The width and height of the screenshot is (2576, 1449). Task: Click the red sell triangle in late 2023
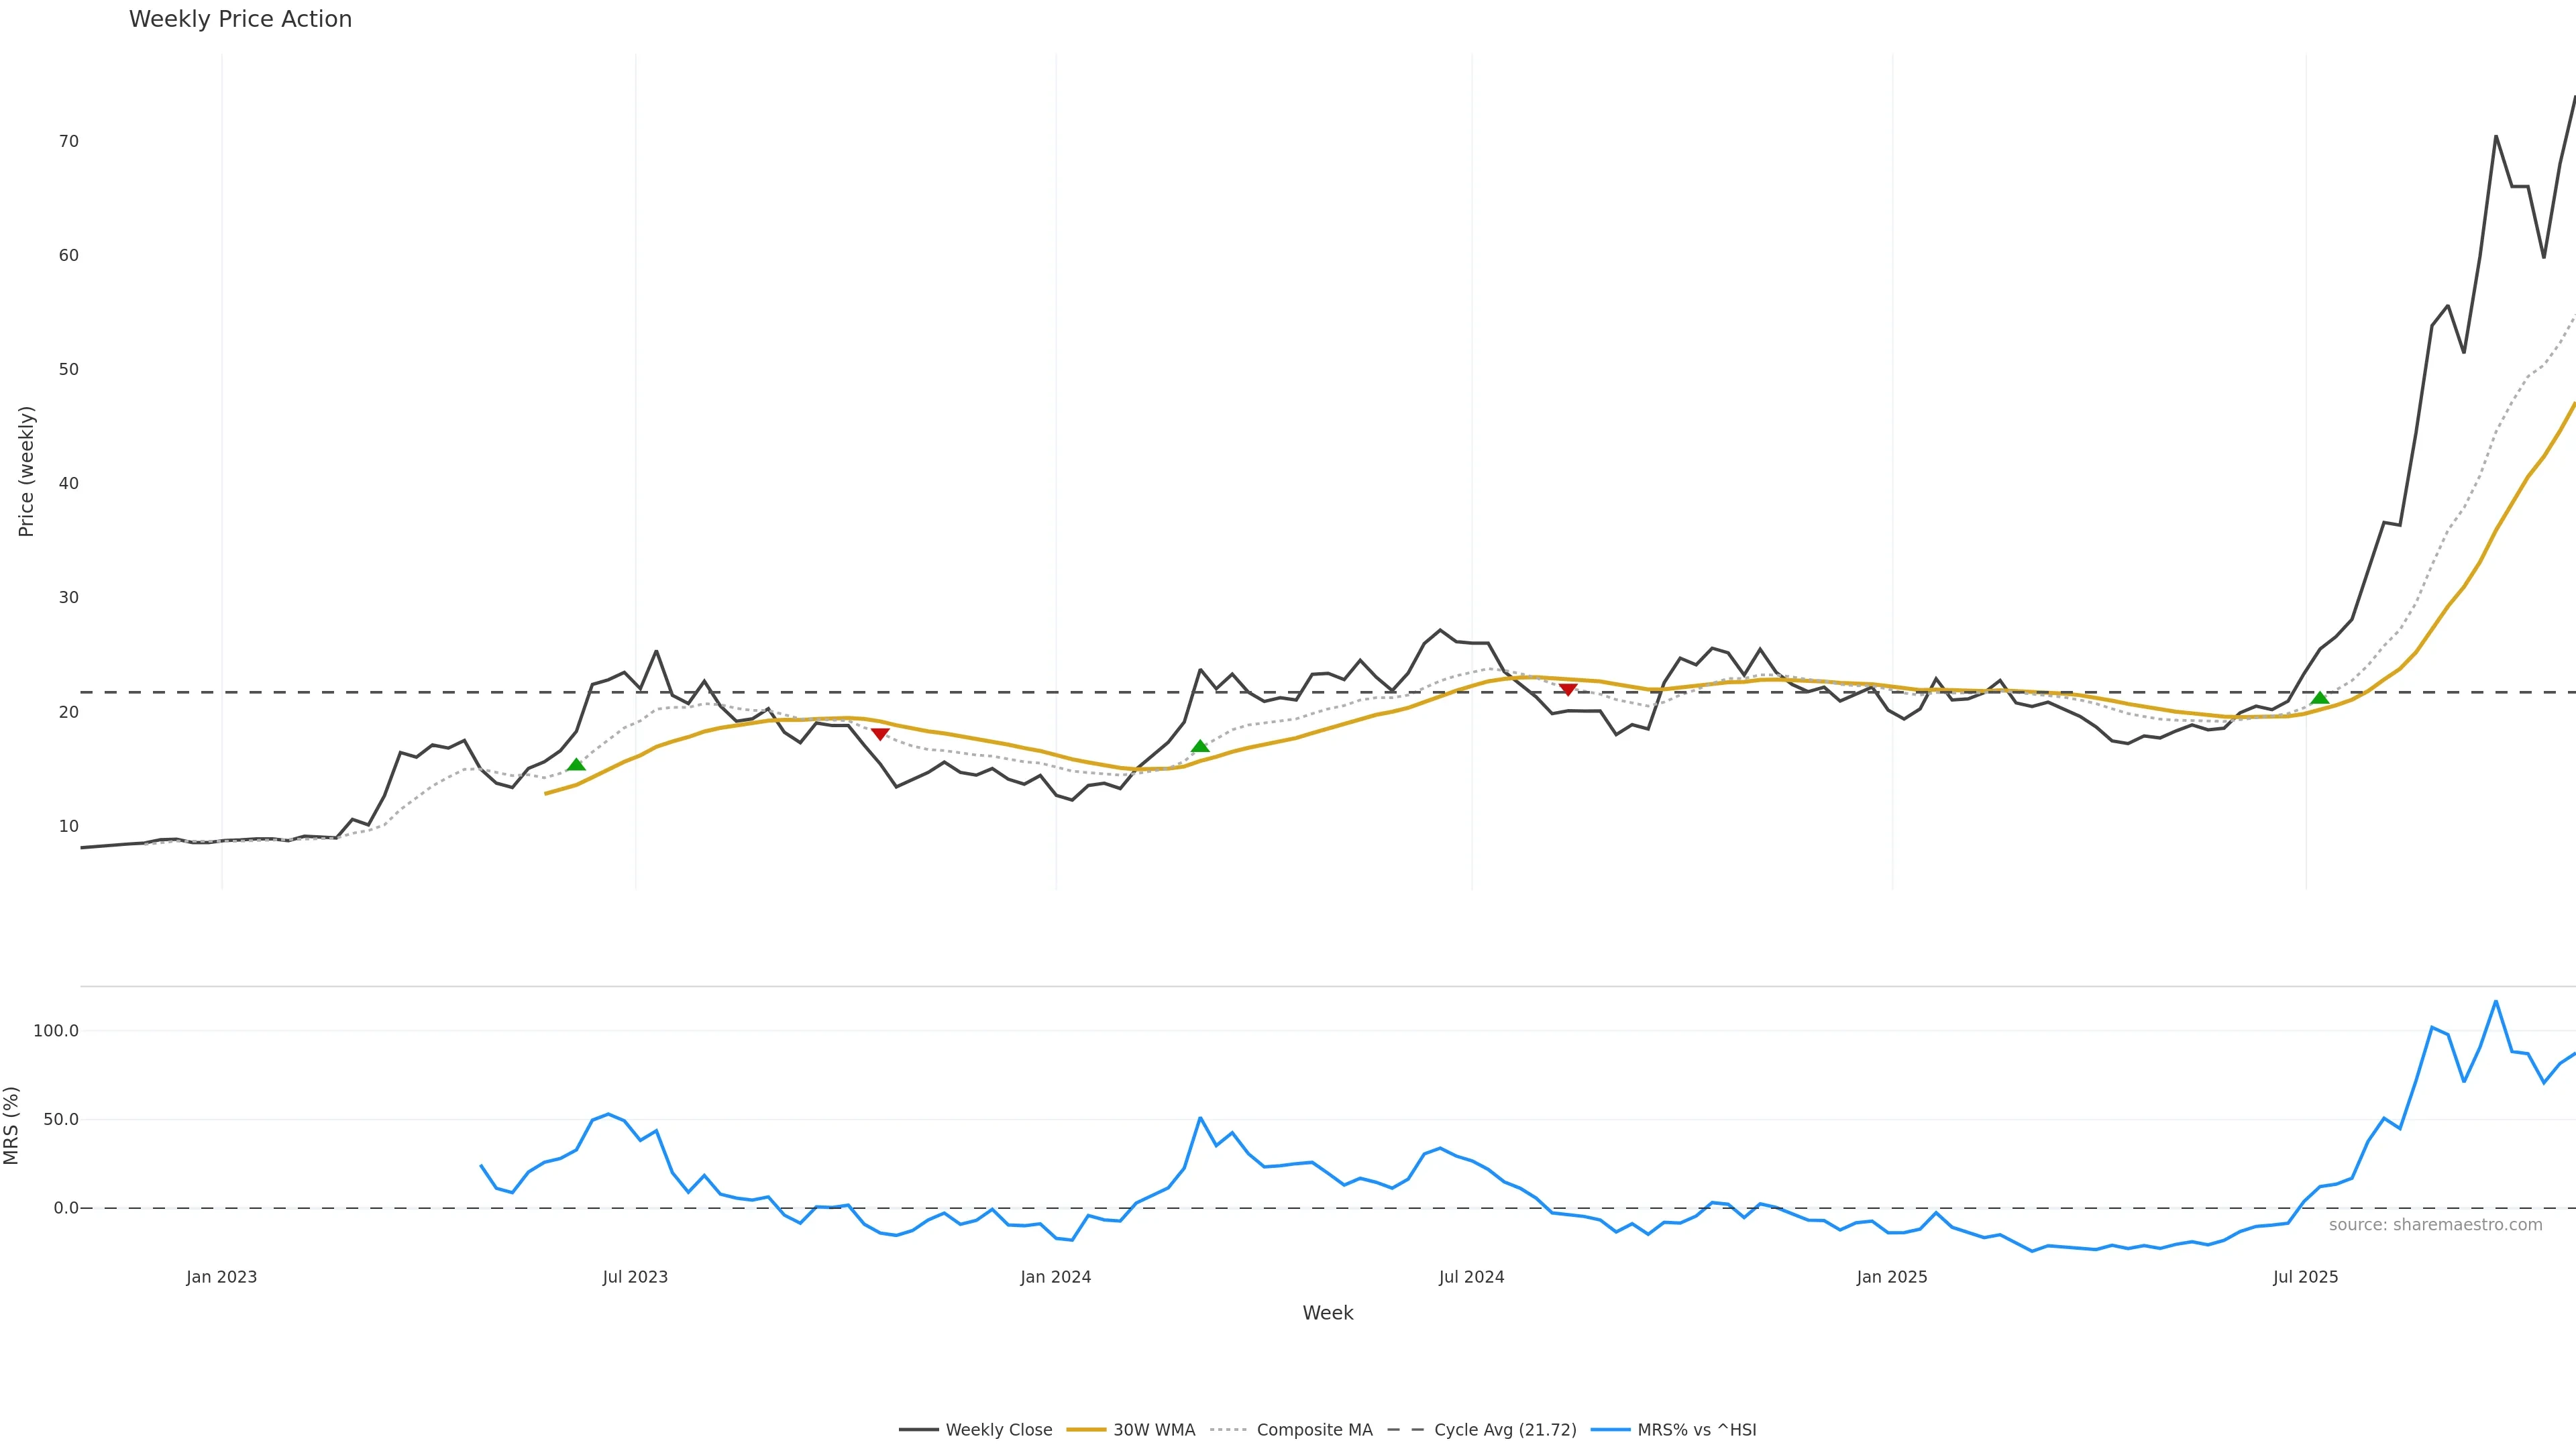pos(880,734)
